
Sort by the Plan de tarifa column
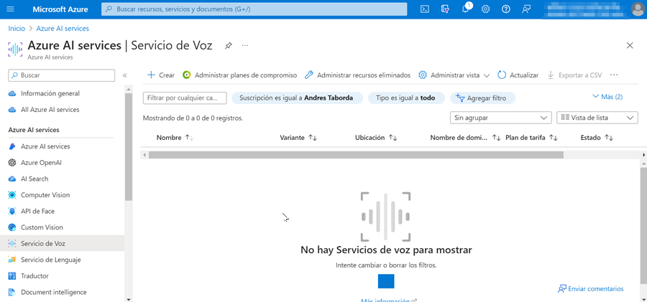pos(531,138)
